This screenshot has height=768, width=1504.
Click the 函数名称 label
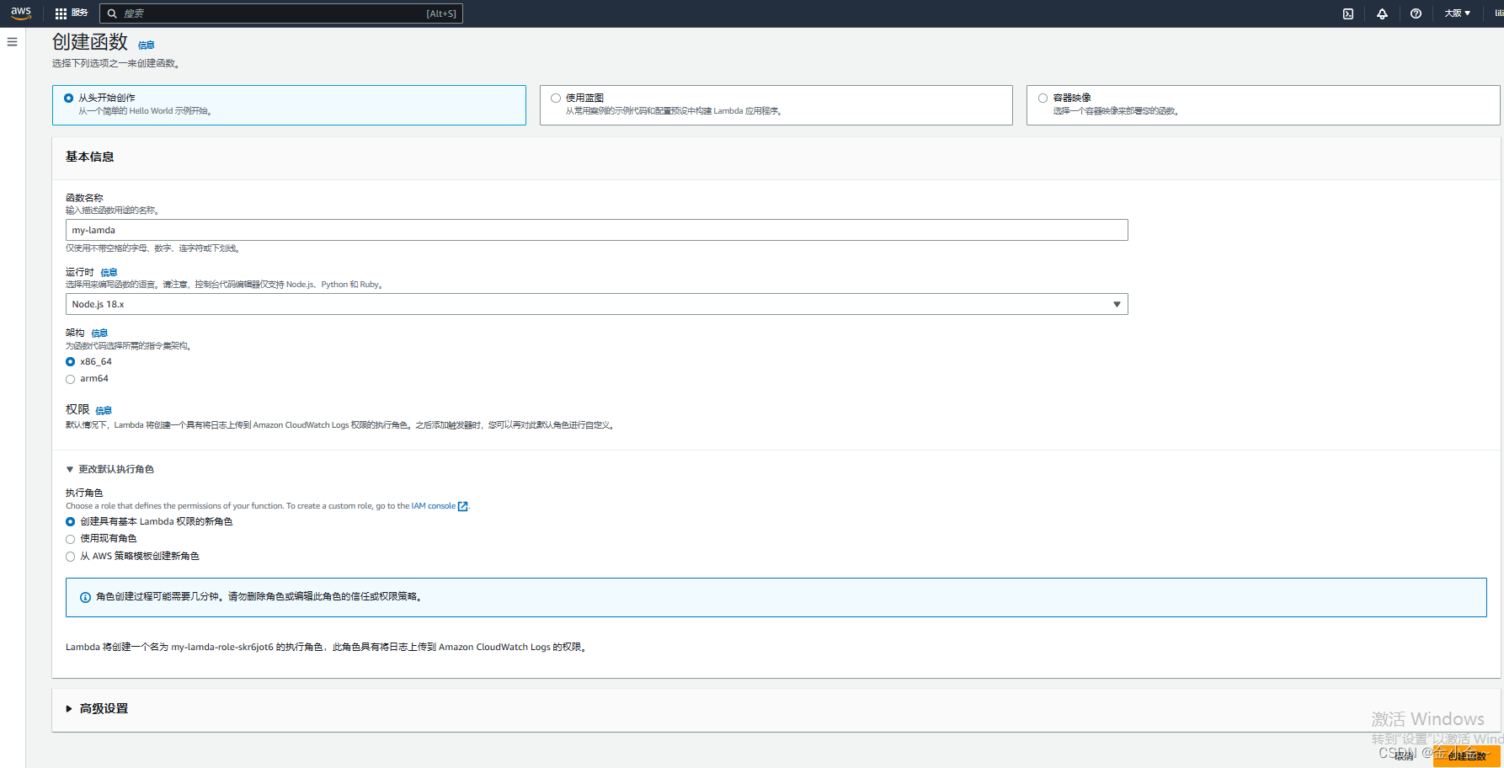point(84,198)
